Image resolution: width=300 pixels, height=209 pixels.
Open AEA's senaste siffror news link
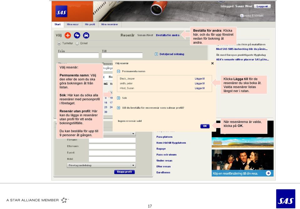(242, 59)
